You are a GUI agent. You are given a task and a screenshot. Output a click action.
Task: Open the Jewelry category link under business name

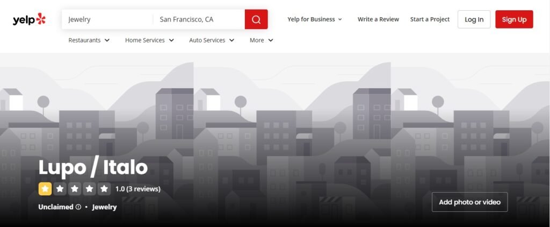tap(104, 207)
